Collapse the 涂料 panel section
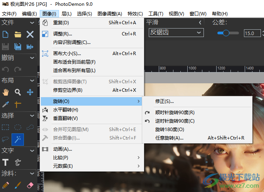 [x=32, y=173]
